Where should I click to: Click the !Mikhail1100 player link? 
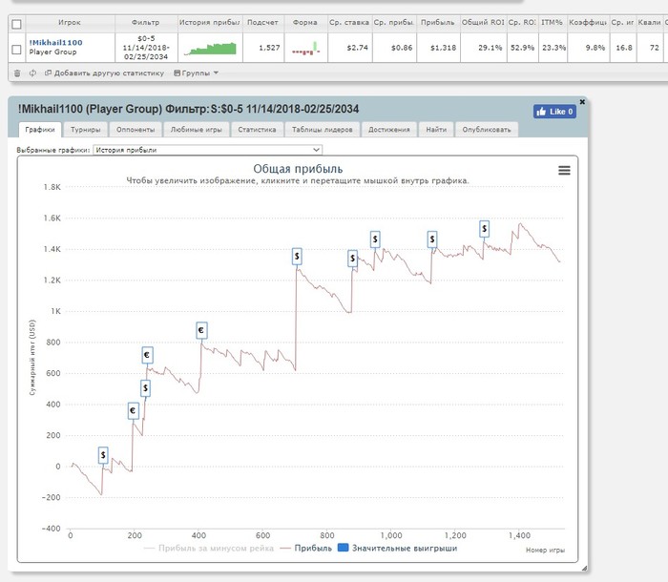[55, 43]
